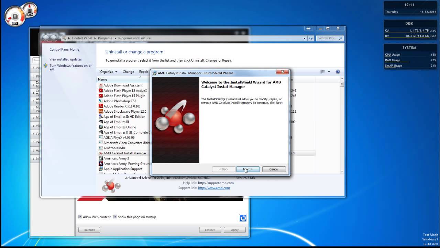Change the program list view icon
The image size is (440, 248).
(322, 72)
